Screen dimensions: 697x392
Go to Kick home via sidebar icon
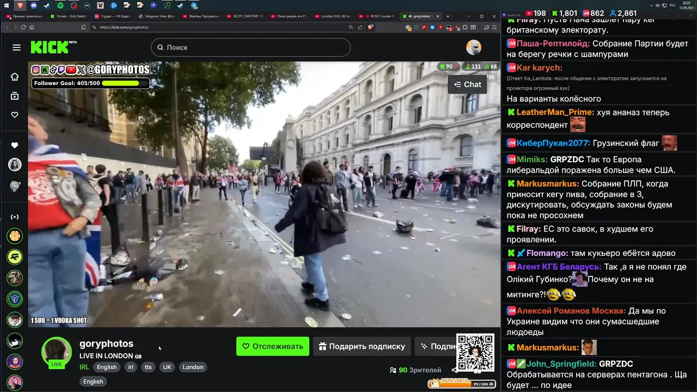(x=15, y=77)
